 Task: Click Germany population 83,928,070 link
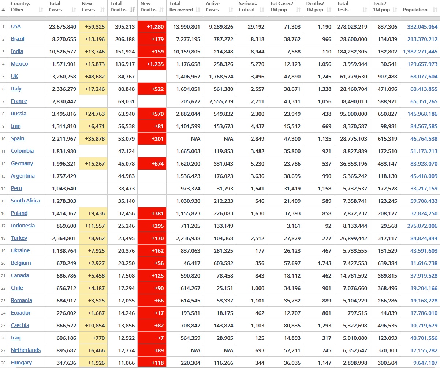(x=424, y=164)
